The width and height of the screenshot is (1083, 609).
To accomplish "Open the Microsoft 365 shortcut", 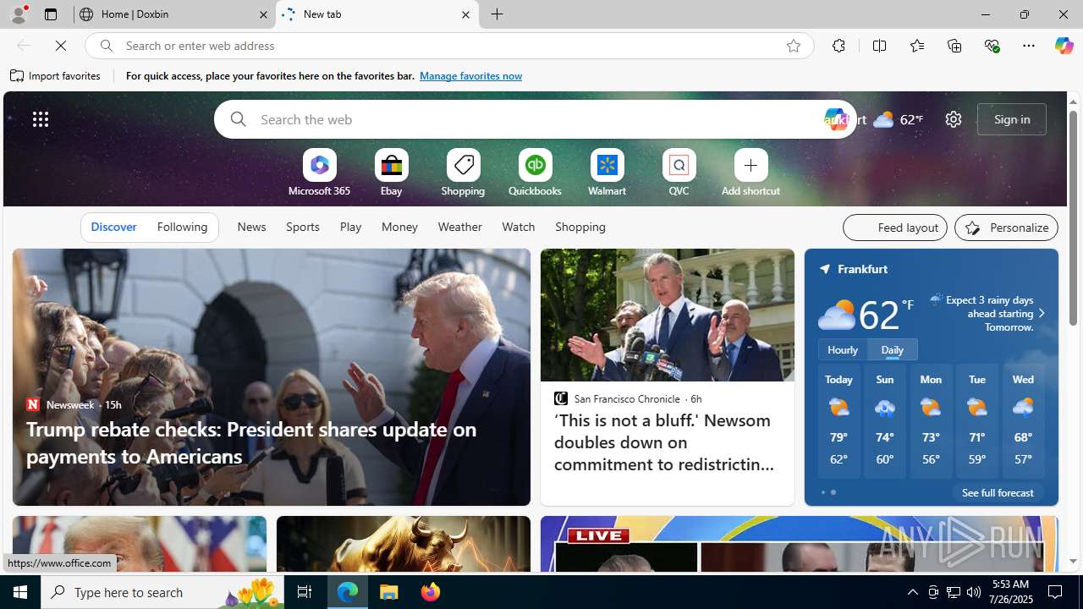I will coord(319,174).
